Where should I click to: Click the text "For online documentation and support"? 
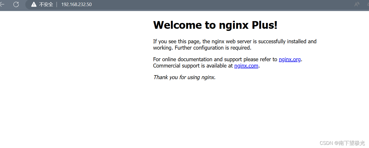197,59
